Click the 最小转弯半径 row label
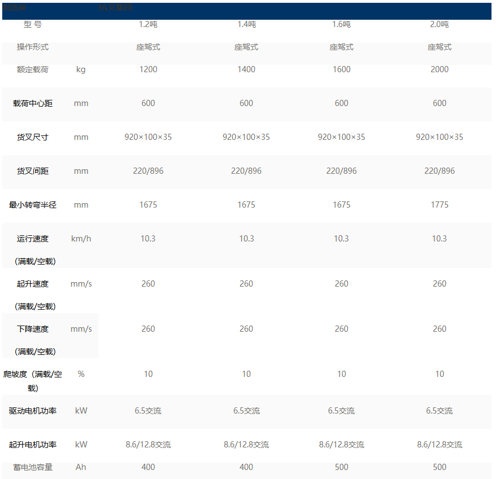496x479 pixels. pyautogui.click(x=33, y=205)
